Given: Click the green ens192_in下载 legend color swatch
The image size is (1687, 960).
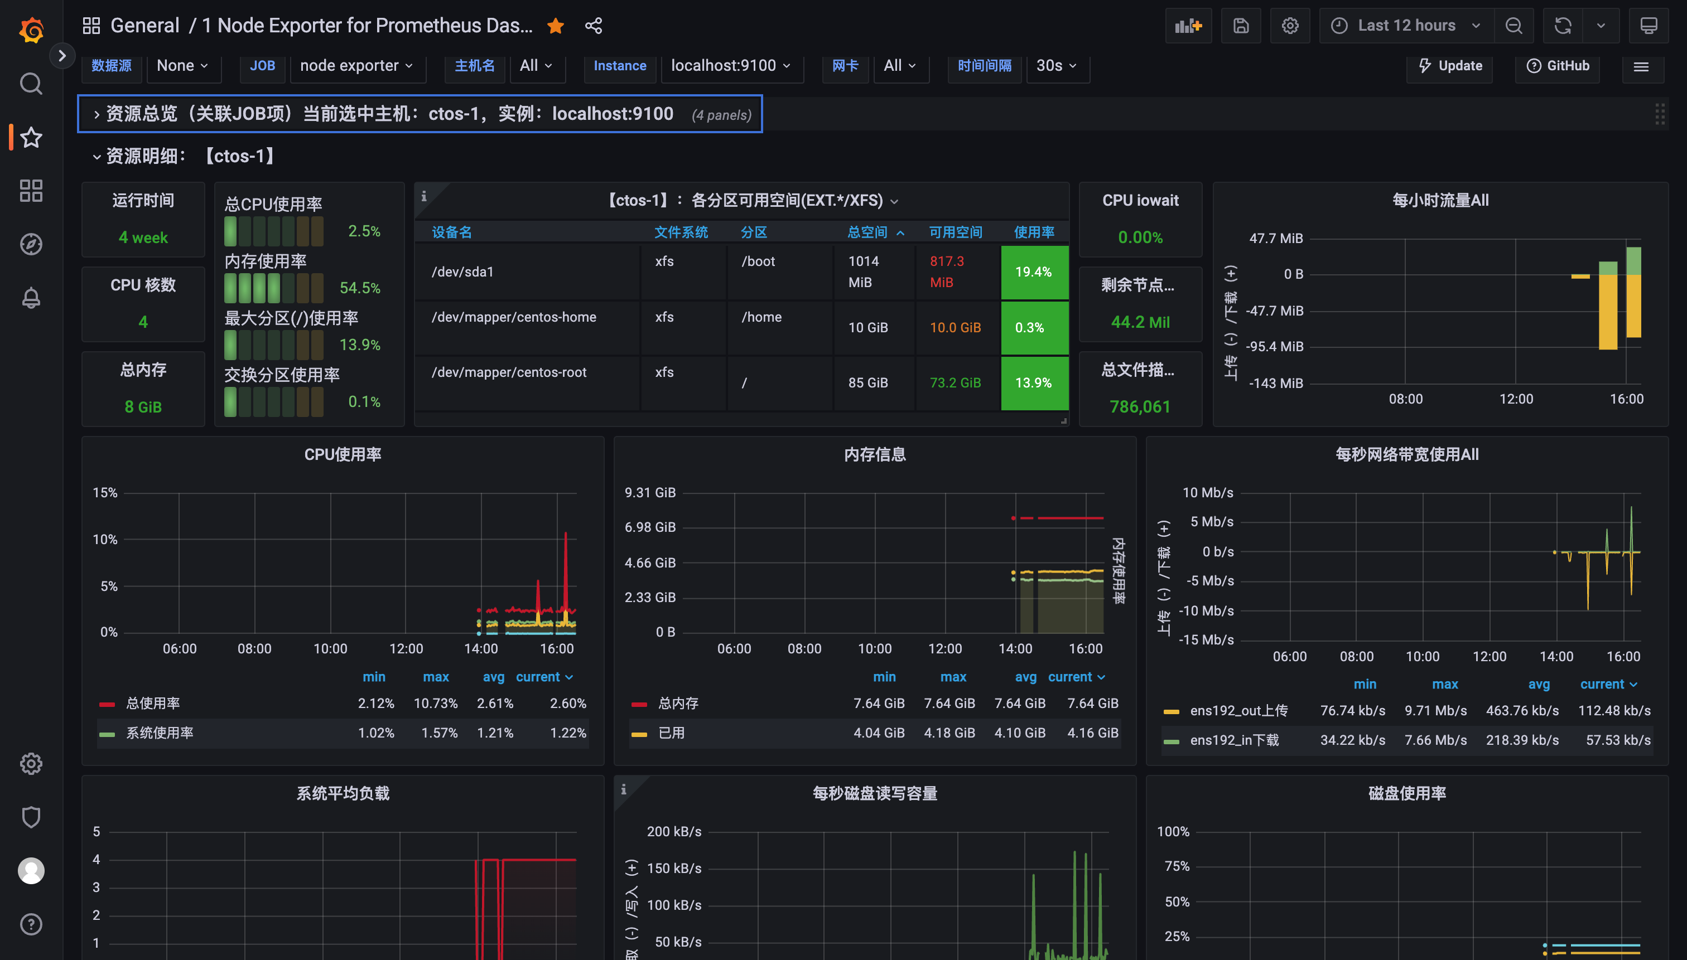Looking at the screenshot, I should (x=1171, y=741).
